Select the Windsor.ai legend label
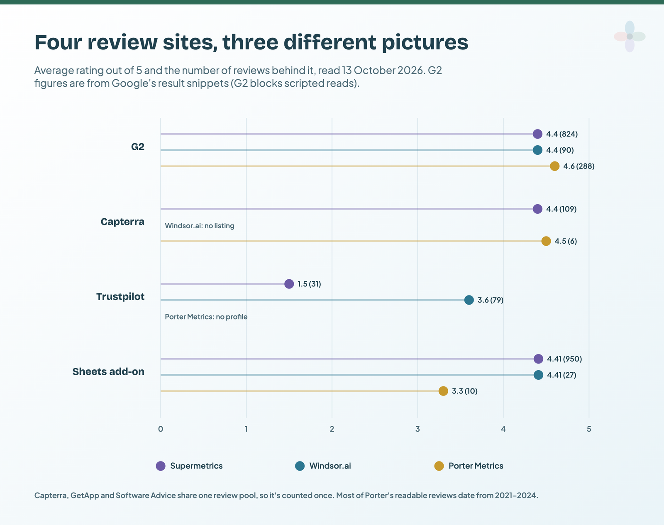 (x=330, y=466)
